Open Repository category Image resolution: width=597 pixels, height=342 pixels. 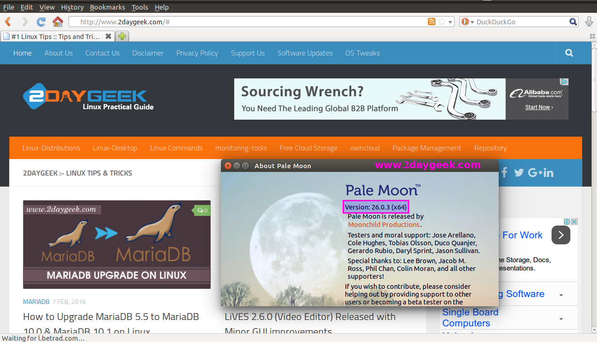490,148
